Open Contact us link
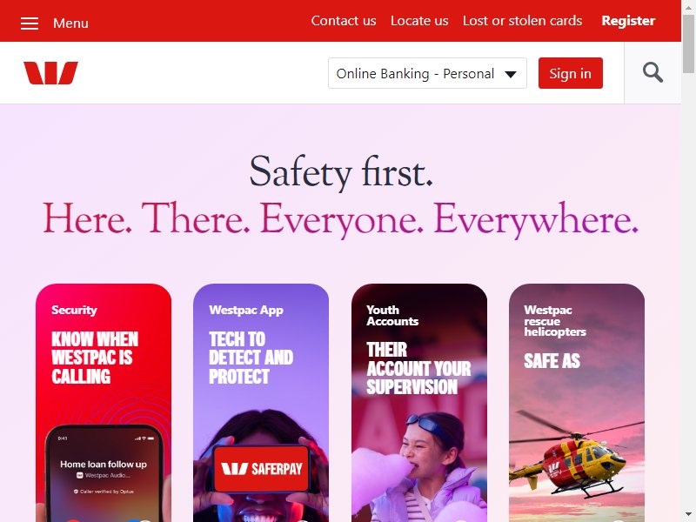The height and width of the screenshot is (522, 696). point(344,21)
